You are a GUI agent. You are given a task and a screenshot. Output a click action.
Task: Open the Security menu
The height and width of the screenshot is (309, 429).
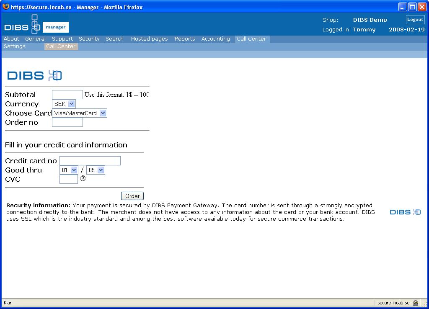click(x=89, y=39)
